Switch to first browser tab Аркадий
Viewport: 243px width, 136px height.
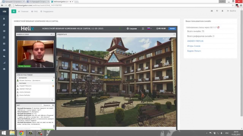[13, 2]
